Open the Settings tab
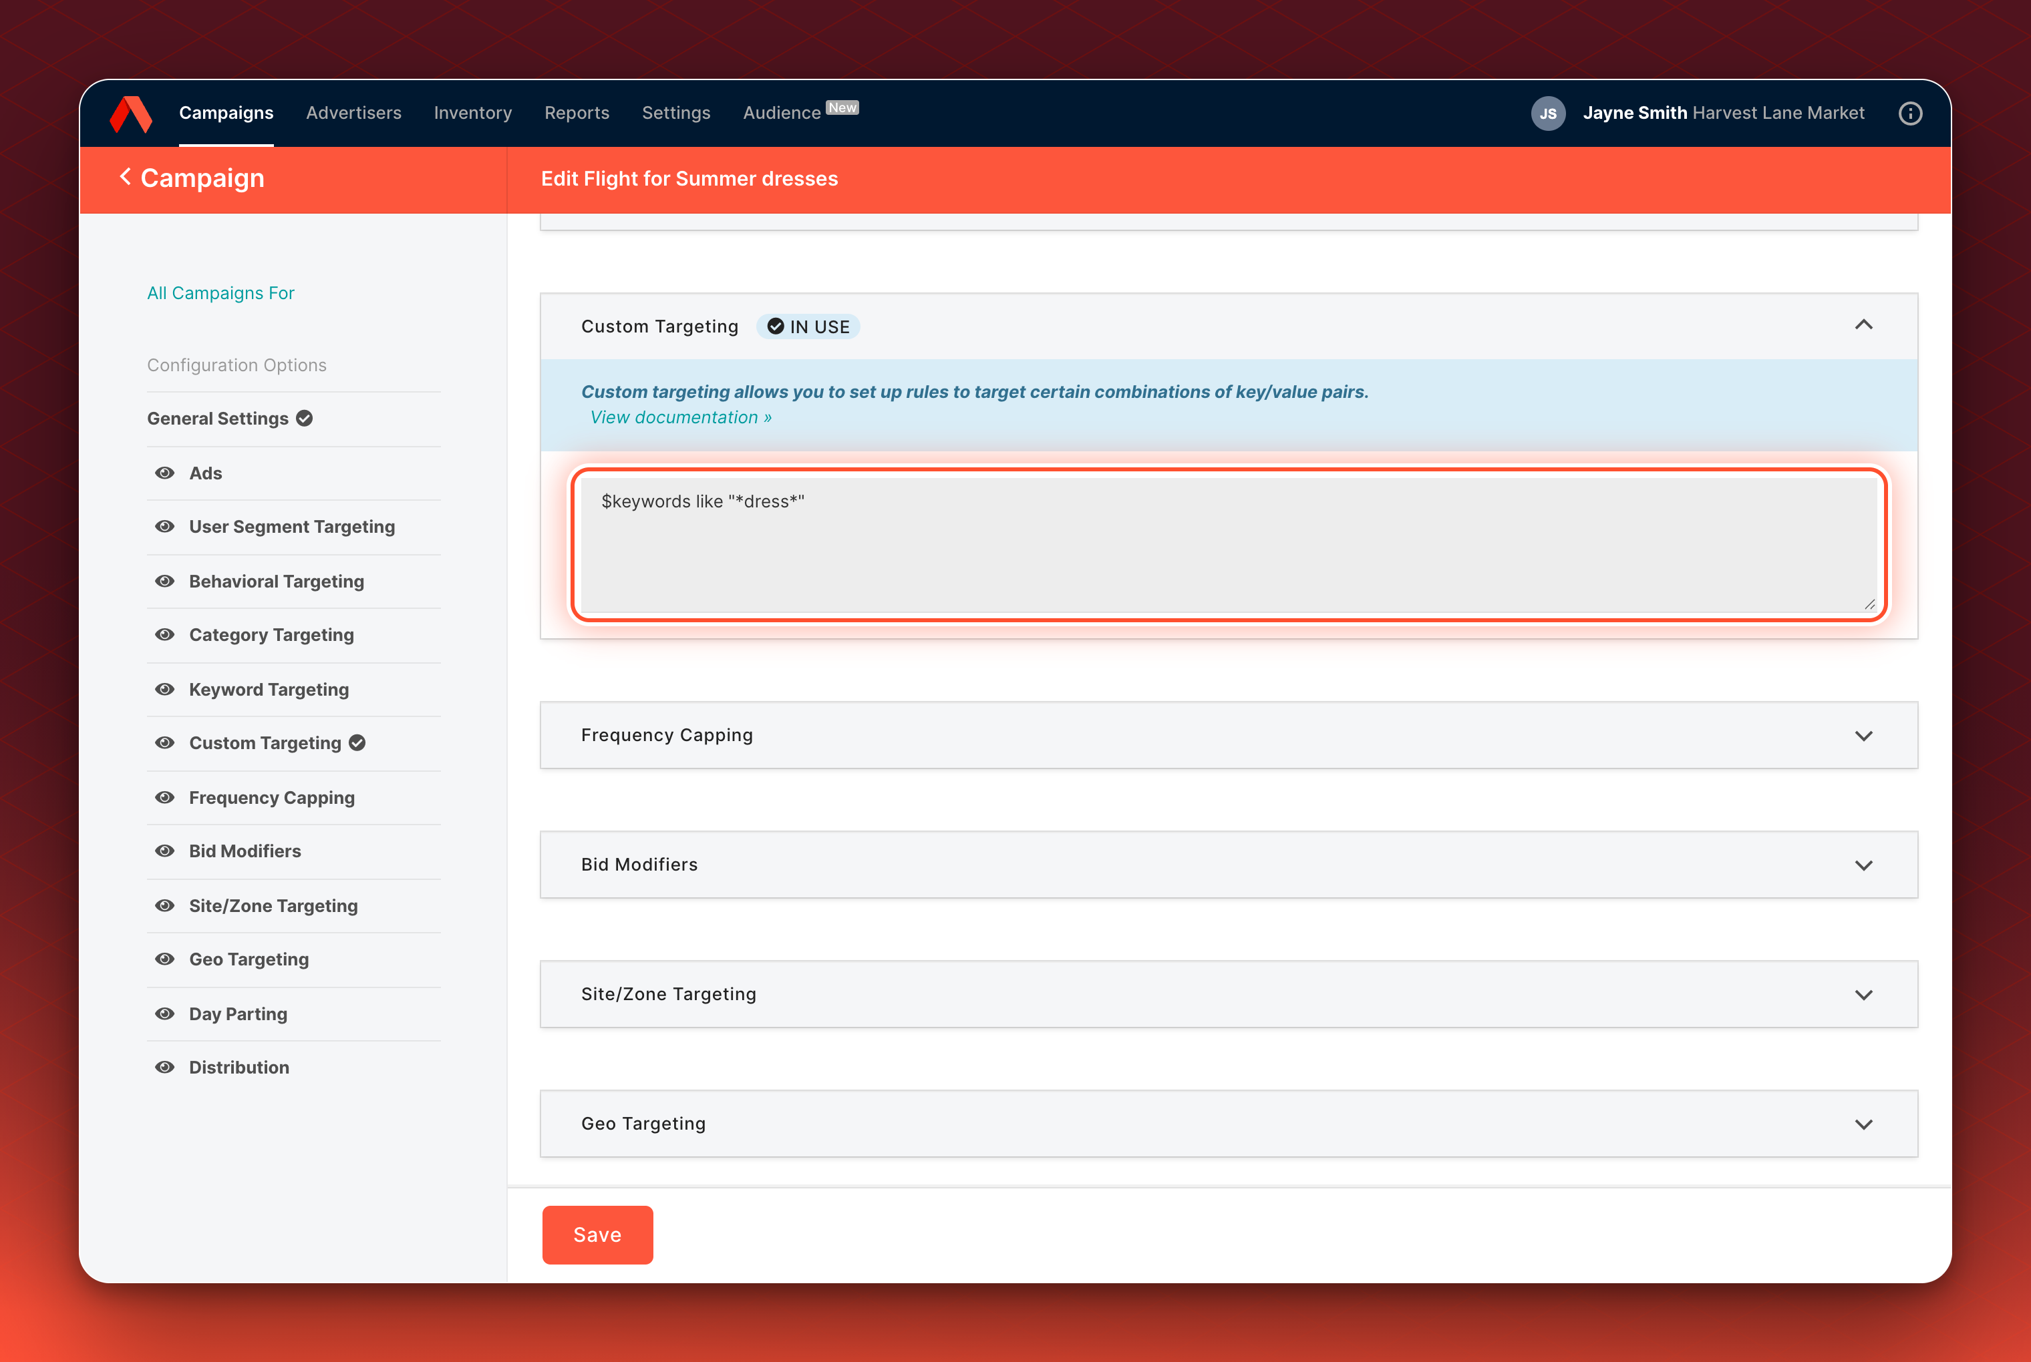 [676, 113]
